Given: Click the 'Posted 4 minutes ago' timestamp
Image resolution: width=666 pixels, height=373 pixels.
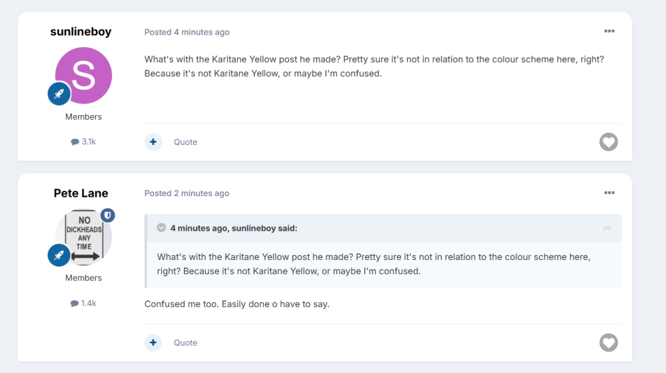Looking at the screenshot, I should tap(201, 32).
